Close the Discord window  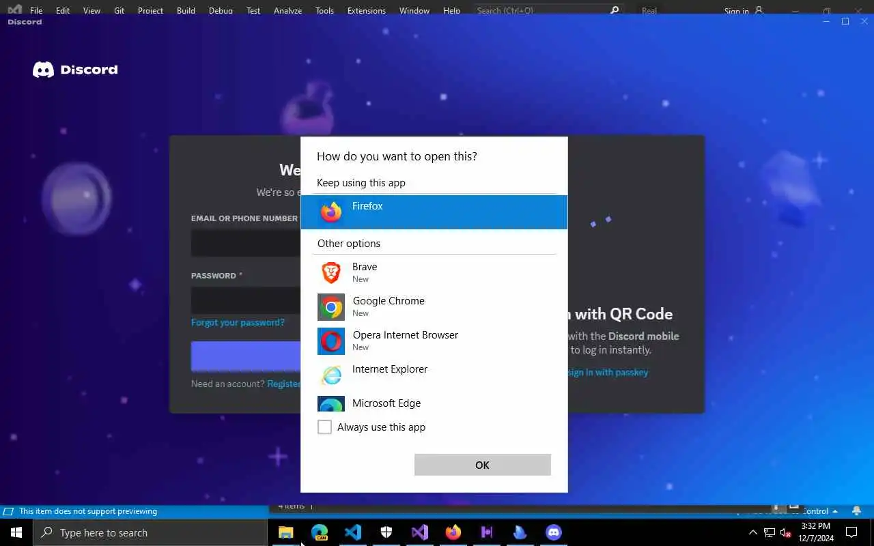863,22
